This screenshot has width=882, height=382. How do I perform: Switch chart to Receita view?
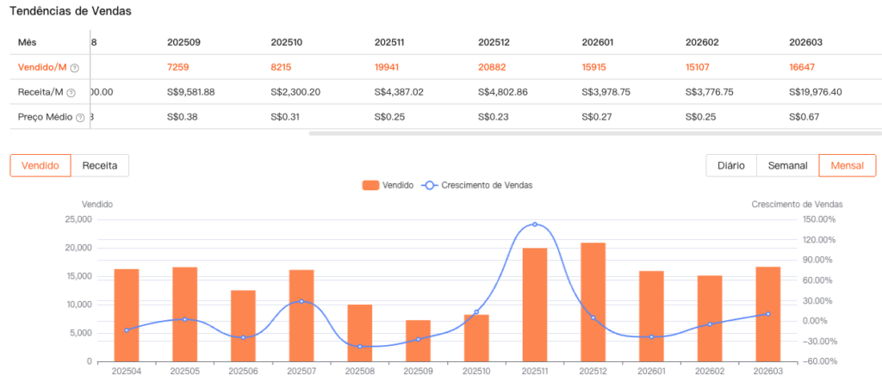pos(100,165)
